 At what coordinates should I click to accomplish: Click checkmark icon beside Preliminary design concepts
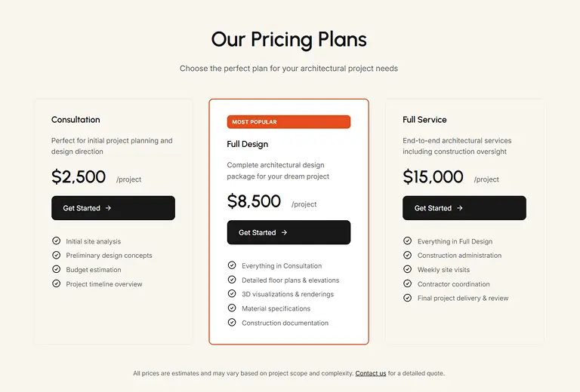(56, 255)
